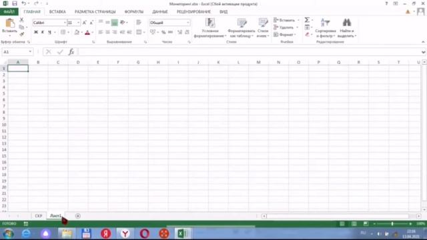
Task: Click the percent style icon
Action: click(163, 32)
